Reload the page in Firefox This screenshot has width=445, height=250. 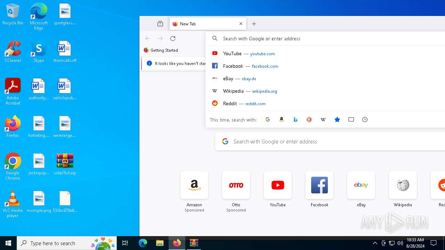pyautogui.click(x=173, y=39)
